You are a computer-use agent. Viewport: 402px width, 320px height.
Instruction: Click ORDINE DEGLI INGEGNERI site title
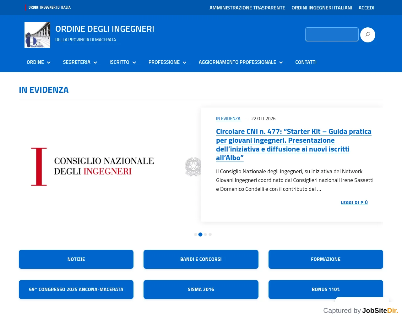[105, 29]
